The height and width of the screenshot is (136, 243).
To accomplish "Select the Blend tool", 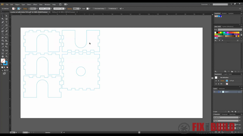I will (6, 47).
